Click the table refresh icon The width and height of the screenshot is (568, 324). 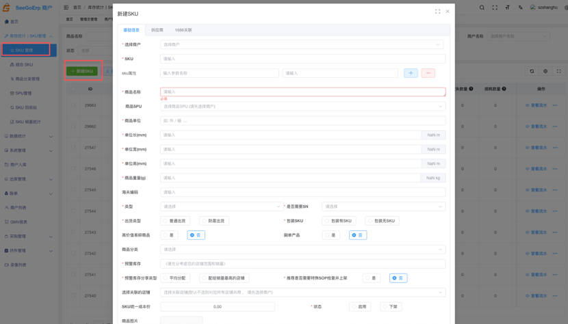[532, 71]
